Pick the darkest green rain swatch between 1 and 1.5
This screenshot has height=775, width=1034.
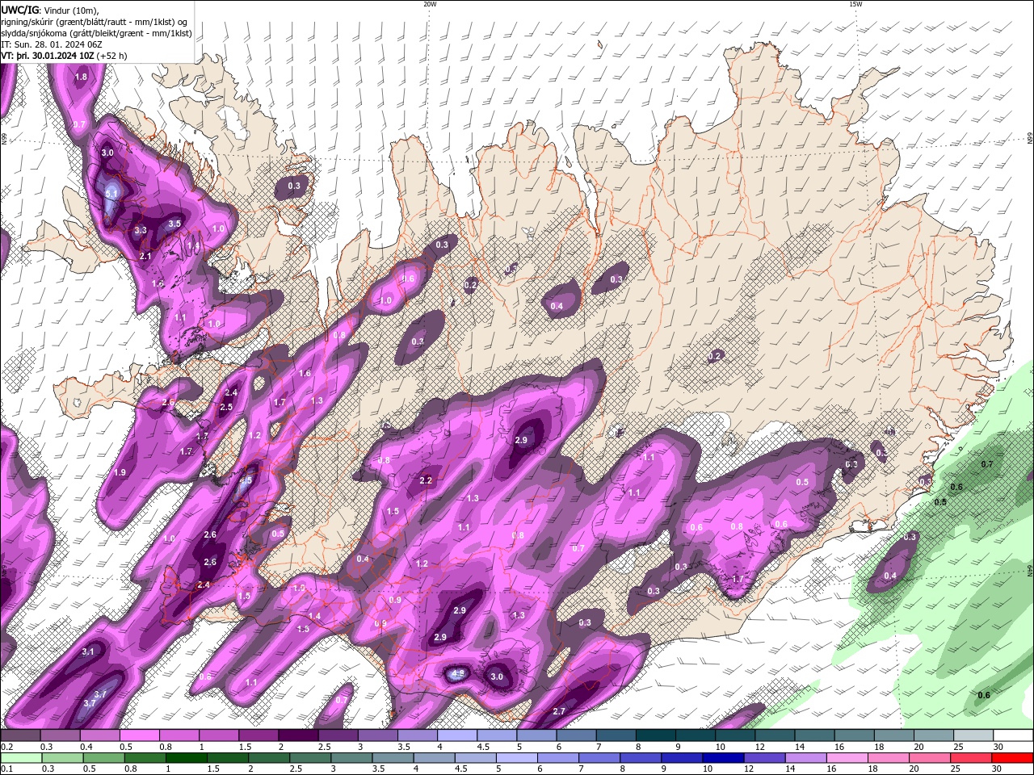click(x=185, y=757)
